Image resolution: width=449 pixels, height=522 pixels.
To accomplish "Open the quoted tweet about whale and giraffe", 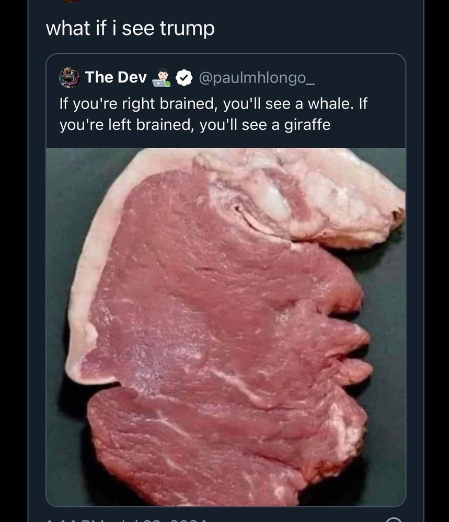I will (x=226, y=280).
